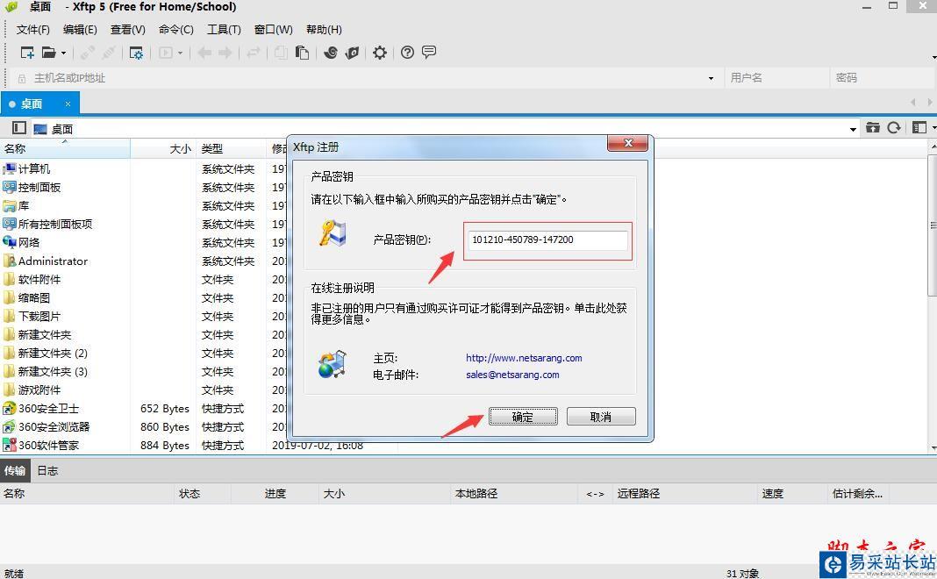The image size is (937, 579).
Task: Click the 用户名 input field
Action: 776,78
